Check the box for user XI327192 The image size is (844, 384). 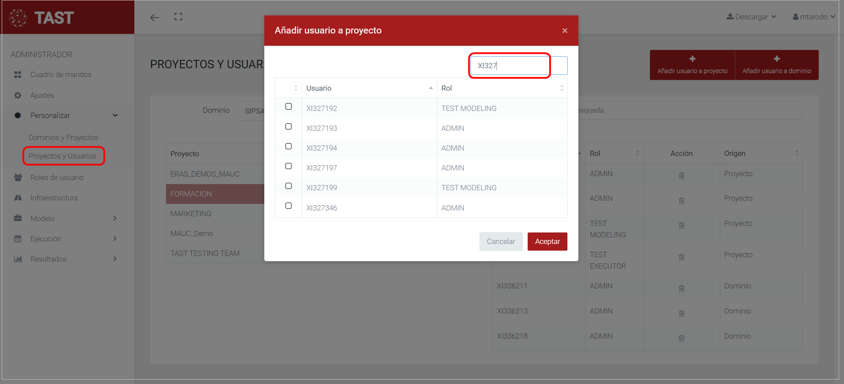click(289, 107)
